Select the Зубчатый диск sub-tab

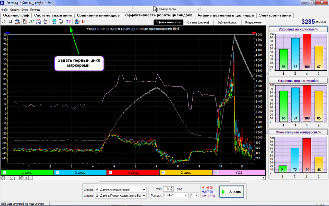(227, 22)
